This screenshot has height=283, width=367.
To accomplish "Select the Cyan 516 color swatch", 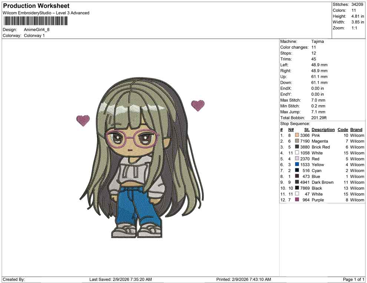I will coord(297,170).
